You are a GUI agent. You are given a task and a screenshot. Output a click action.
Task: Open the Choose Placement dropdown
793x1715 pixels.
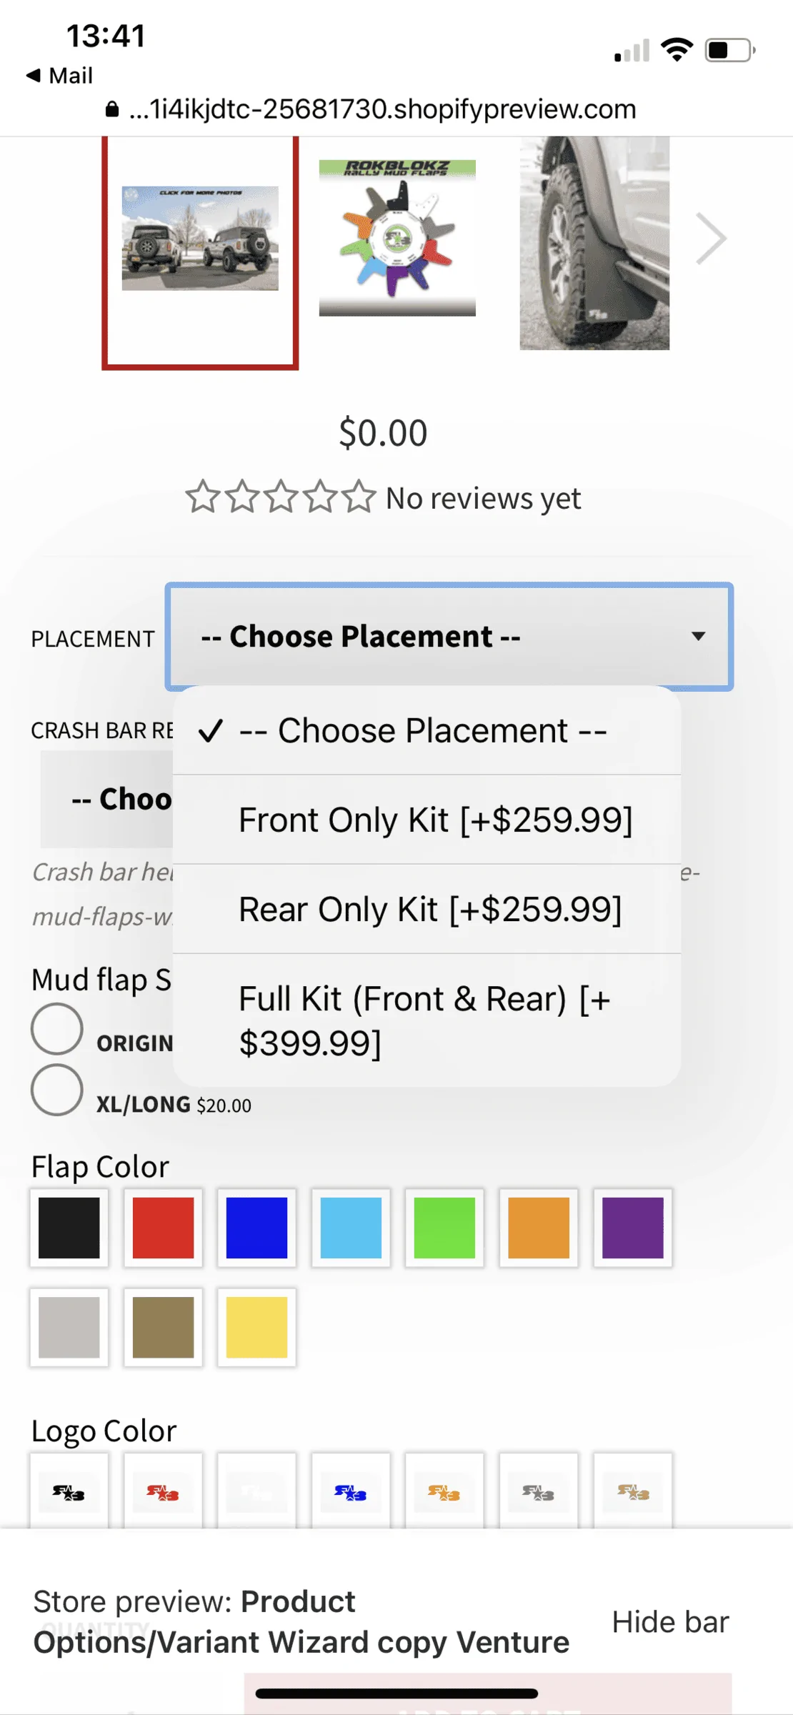pos(449,637)
